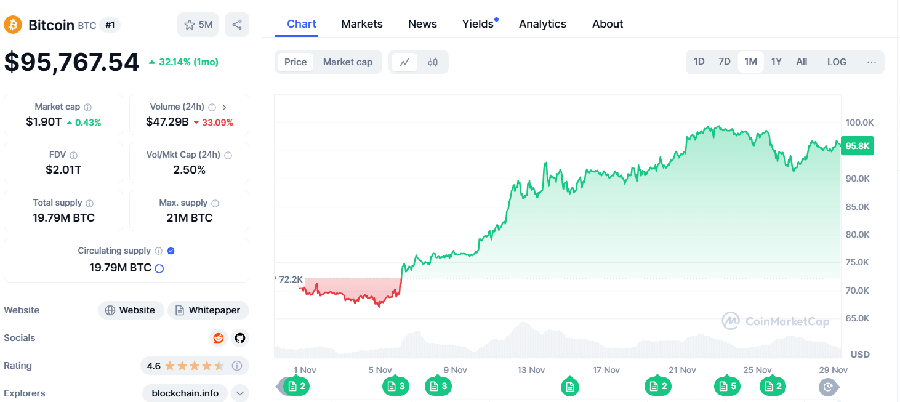The height and width of the screenshot is (402, 900).
Task: Click the $1.90T market cap value
Action: pyautogui.click(x=44, y=122)
